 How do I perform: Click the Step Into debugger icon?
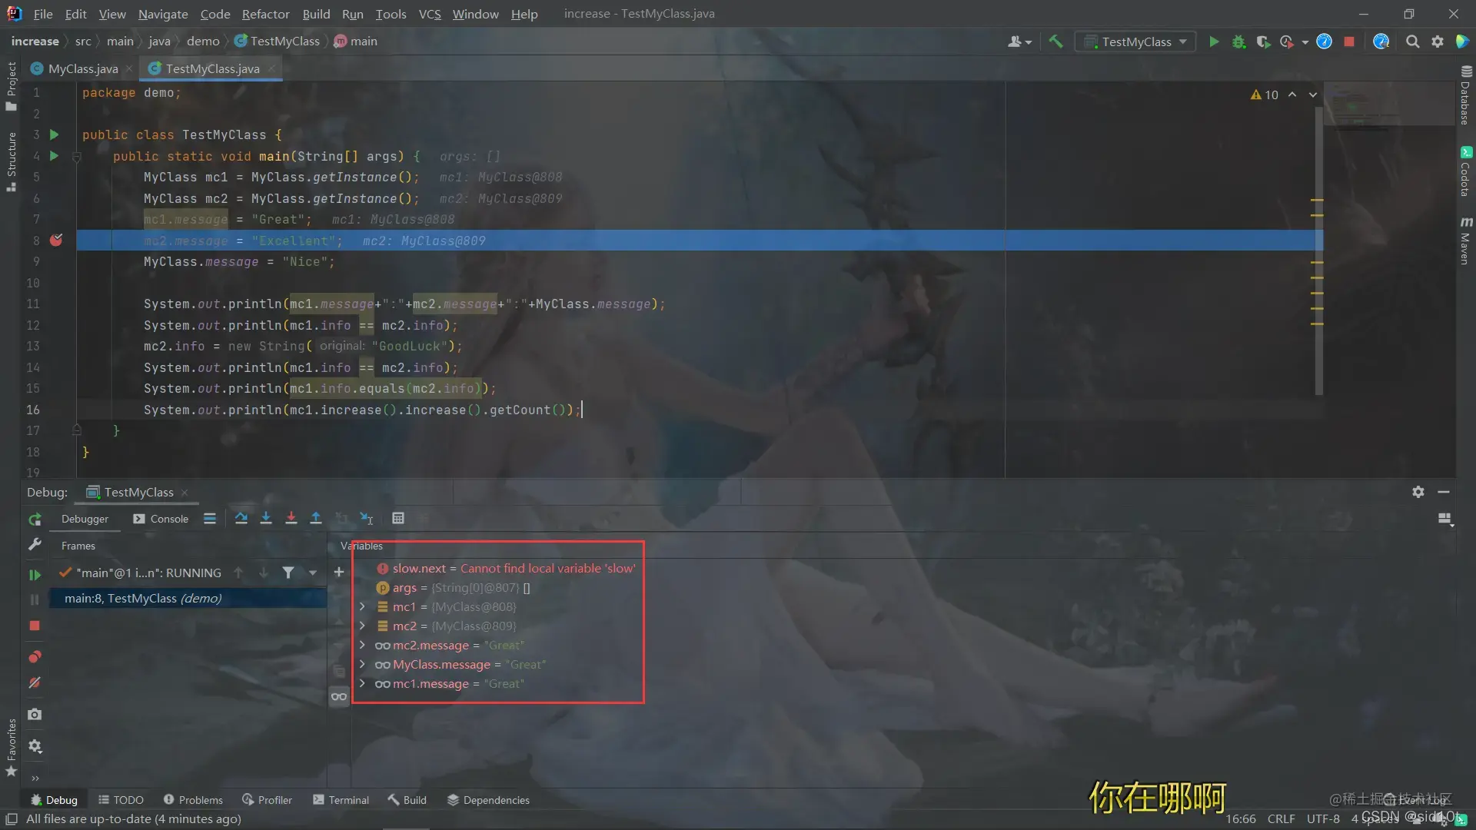pos(267,518)
